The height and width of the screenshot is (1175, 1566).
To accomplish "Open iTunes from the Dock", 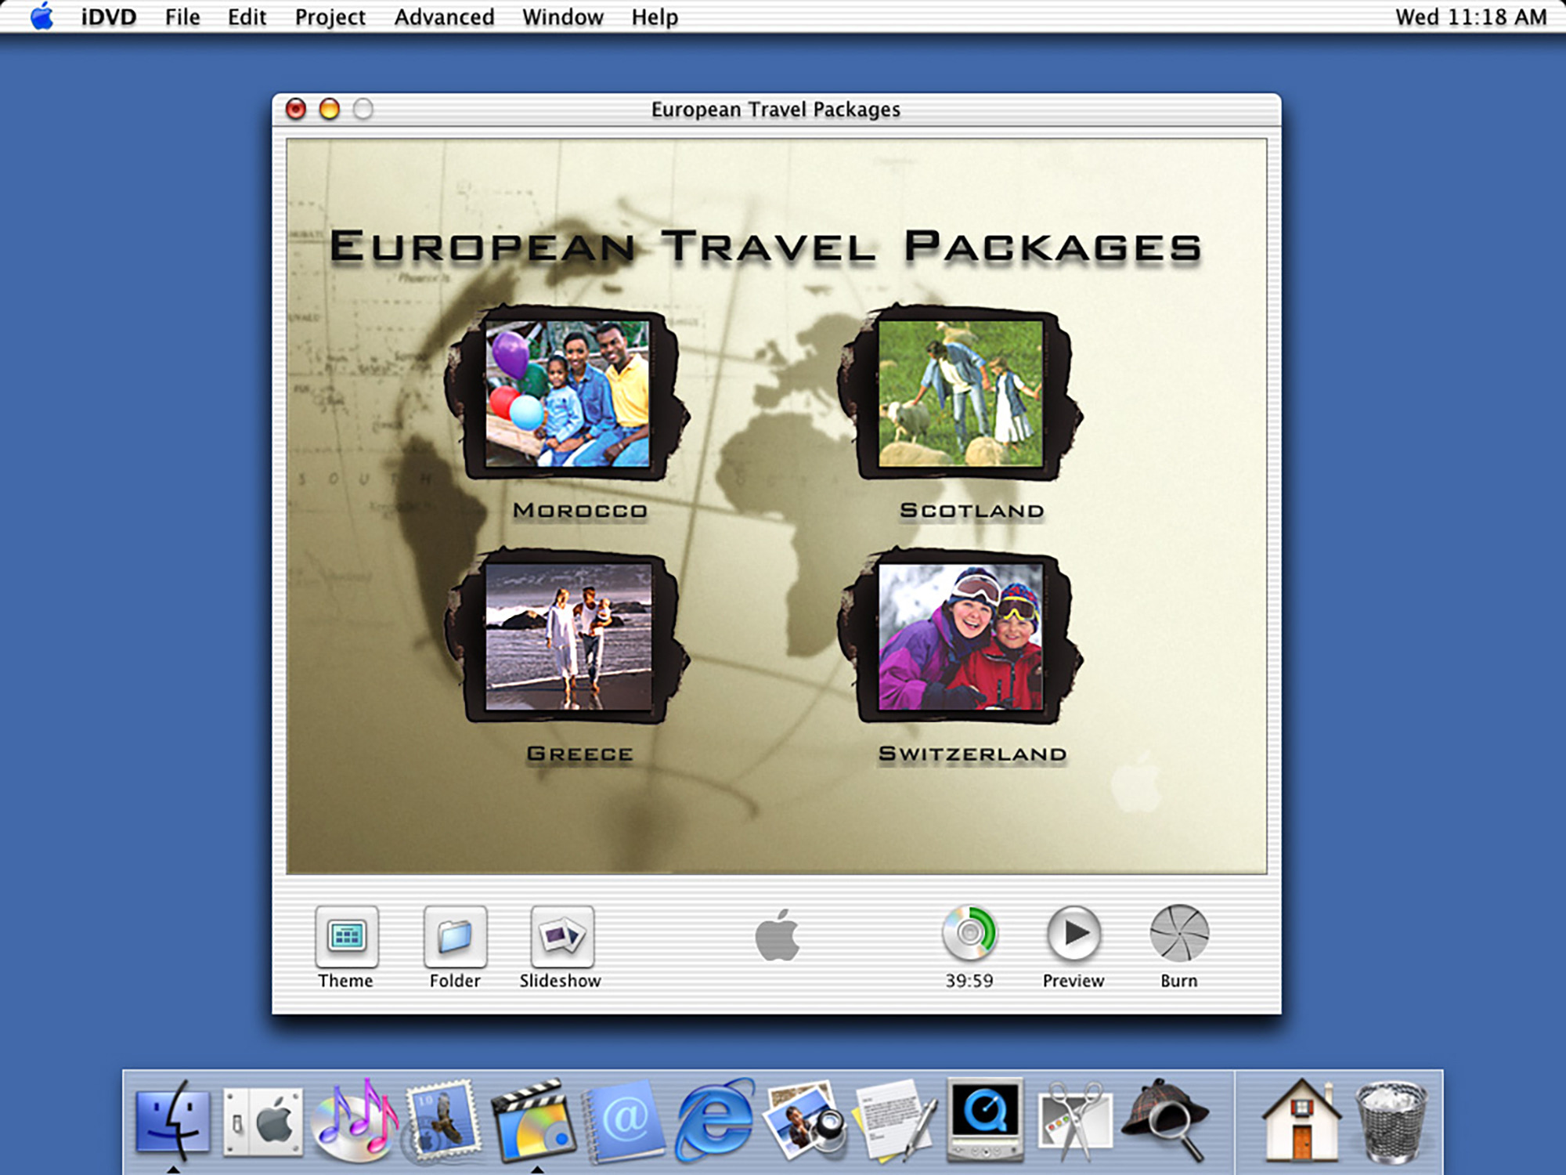I will pyautogui.click(x=354, y=1120).
